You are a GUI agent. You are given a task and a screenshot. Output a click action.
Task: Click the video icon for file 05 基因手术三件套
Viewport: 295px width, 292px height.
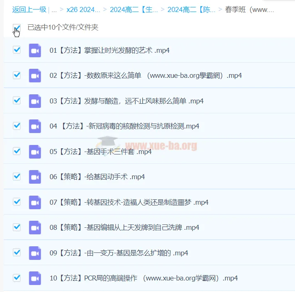coord(35,152)
